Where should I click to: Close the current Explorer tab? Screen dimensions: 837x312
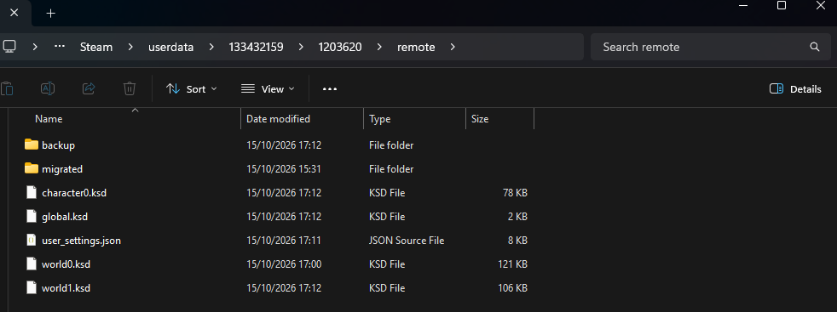[x=14, y=13]
